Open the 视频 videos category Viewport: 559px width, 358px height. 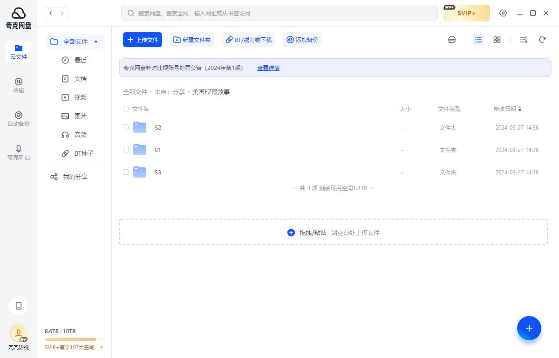[80, 97]
